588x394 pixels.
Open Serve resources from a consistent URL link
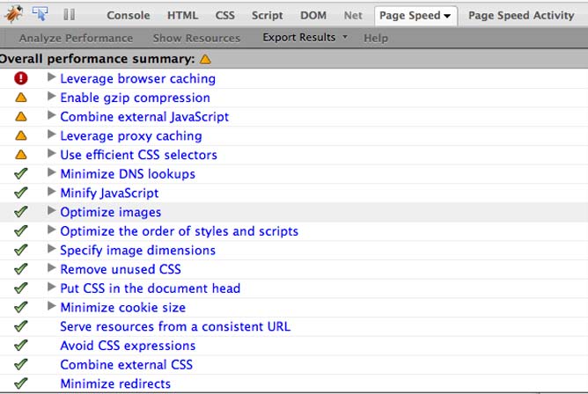[175, 326]
